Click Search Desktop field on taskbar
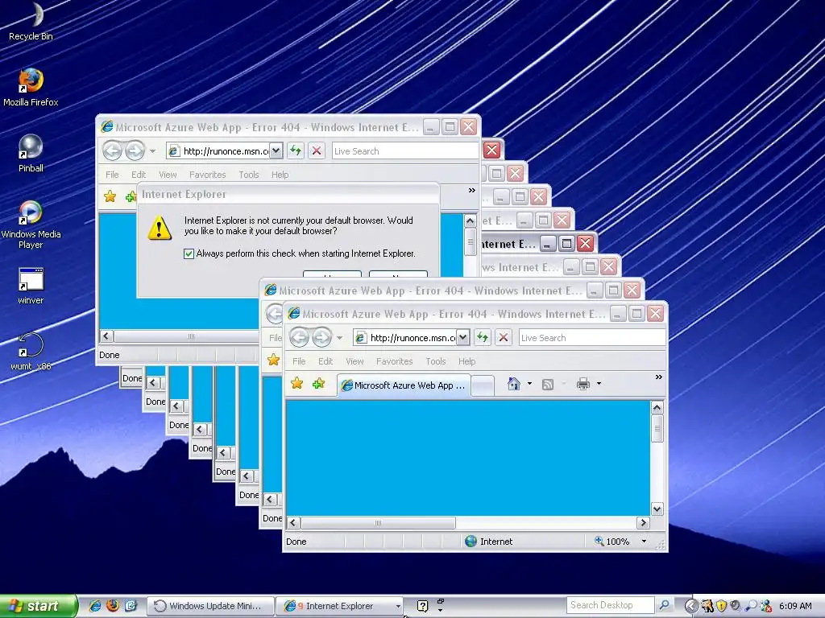825x618 pixels. point(611,605)
